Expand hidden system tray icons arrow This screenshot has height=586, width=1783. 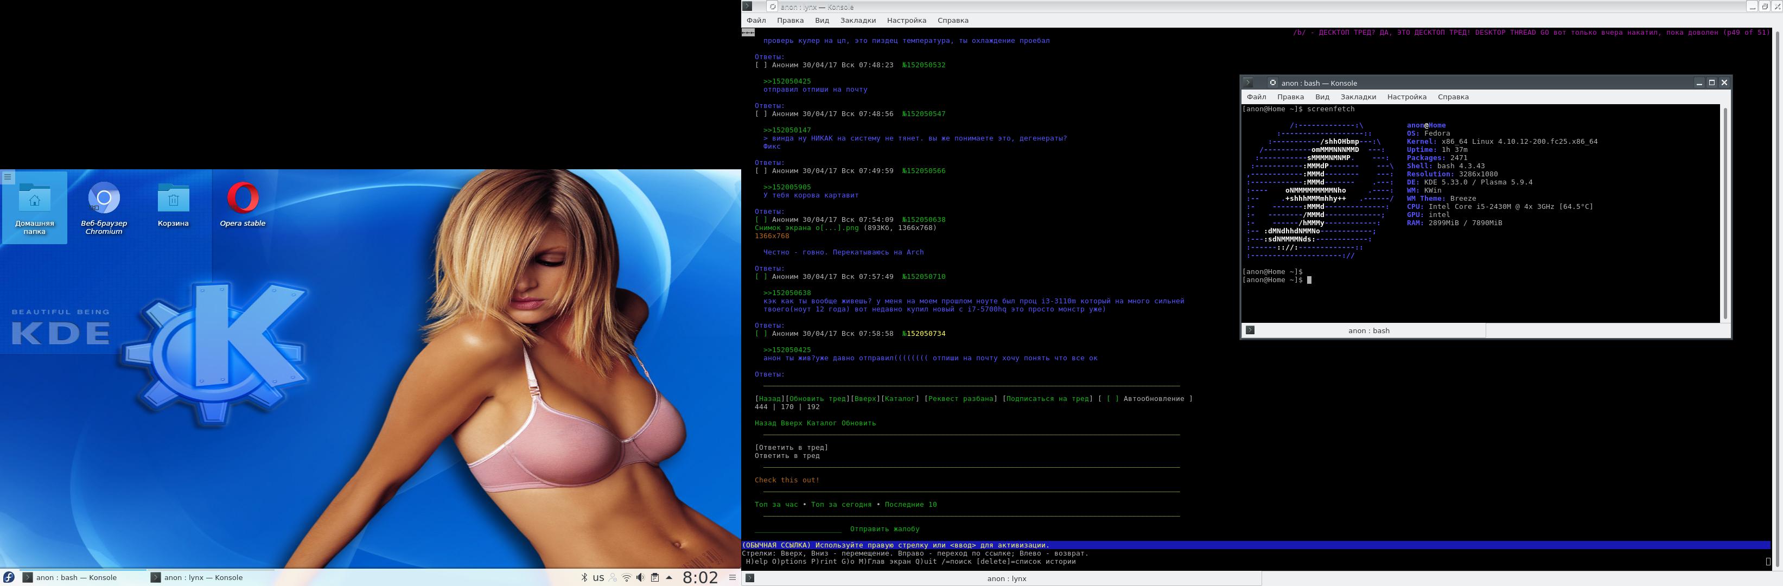point(668,578)
